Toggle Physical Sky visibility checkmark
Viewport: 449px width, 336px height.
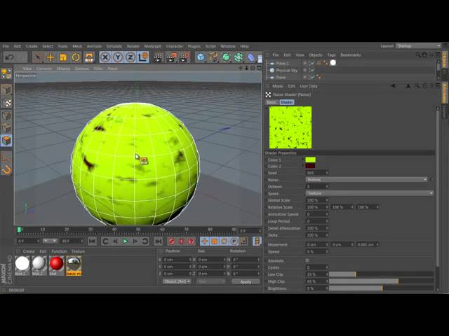pos(311,70)
